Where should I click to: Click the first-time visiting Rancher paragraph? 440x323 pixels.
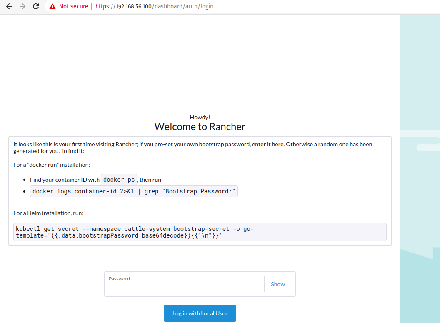click(x=193, y=148)
